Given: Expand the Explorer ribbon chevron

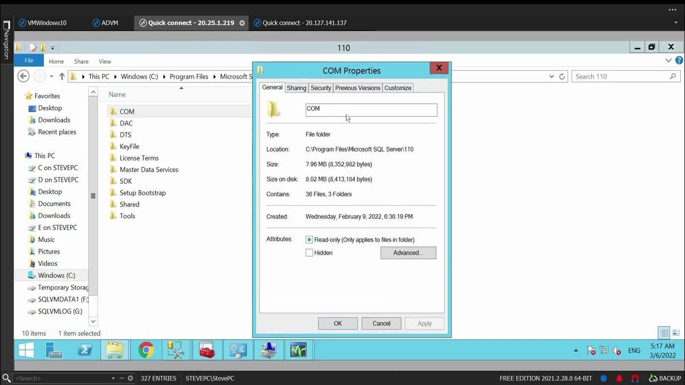Looking at the screenshot, I should pos(668,61).
